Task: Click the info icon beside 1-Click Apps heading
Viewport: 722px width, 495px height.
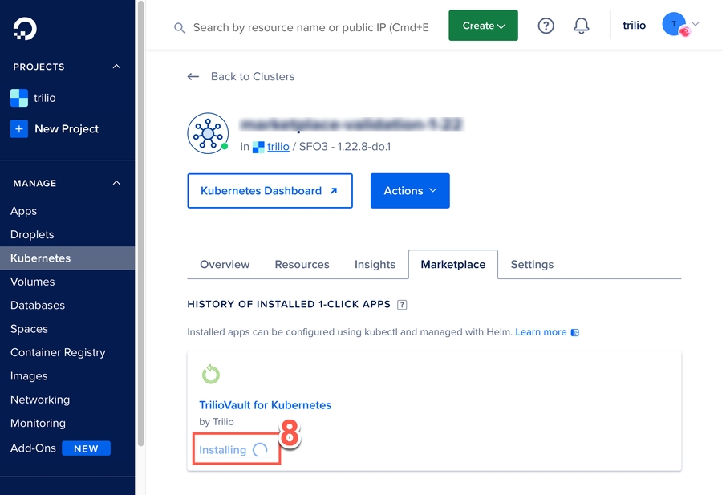Action: 402,305
